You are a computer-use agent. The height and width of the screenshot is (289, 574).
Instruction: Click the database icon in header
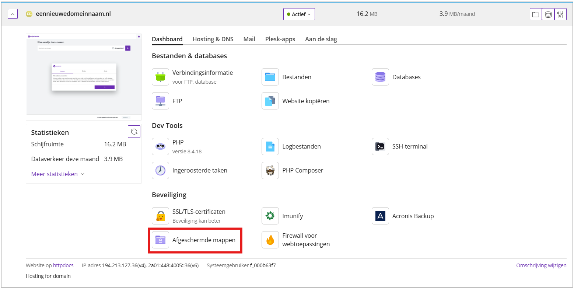point(548,14)
